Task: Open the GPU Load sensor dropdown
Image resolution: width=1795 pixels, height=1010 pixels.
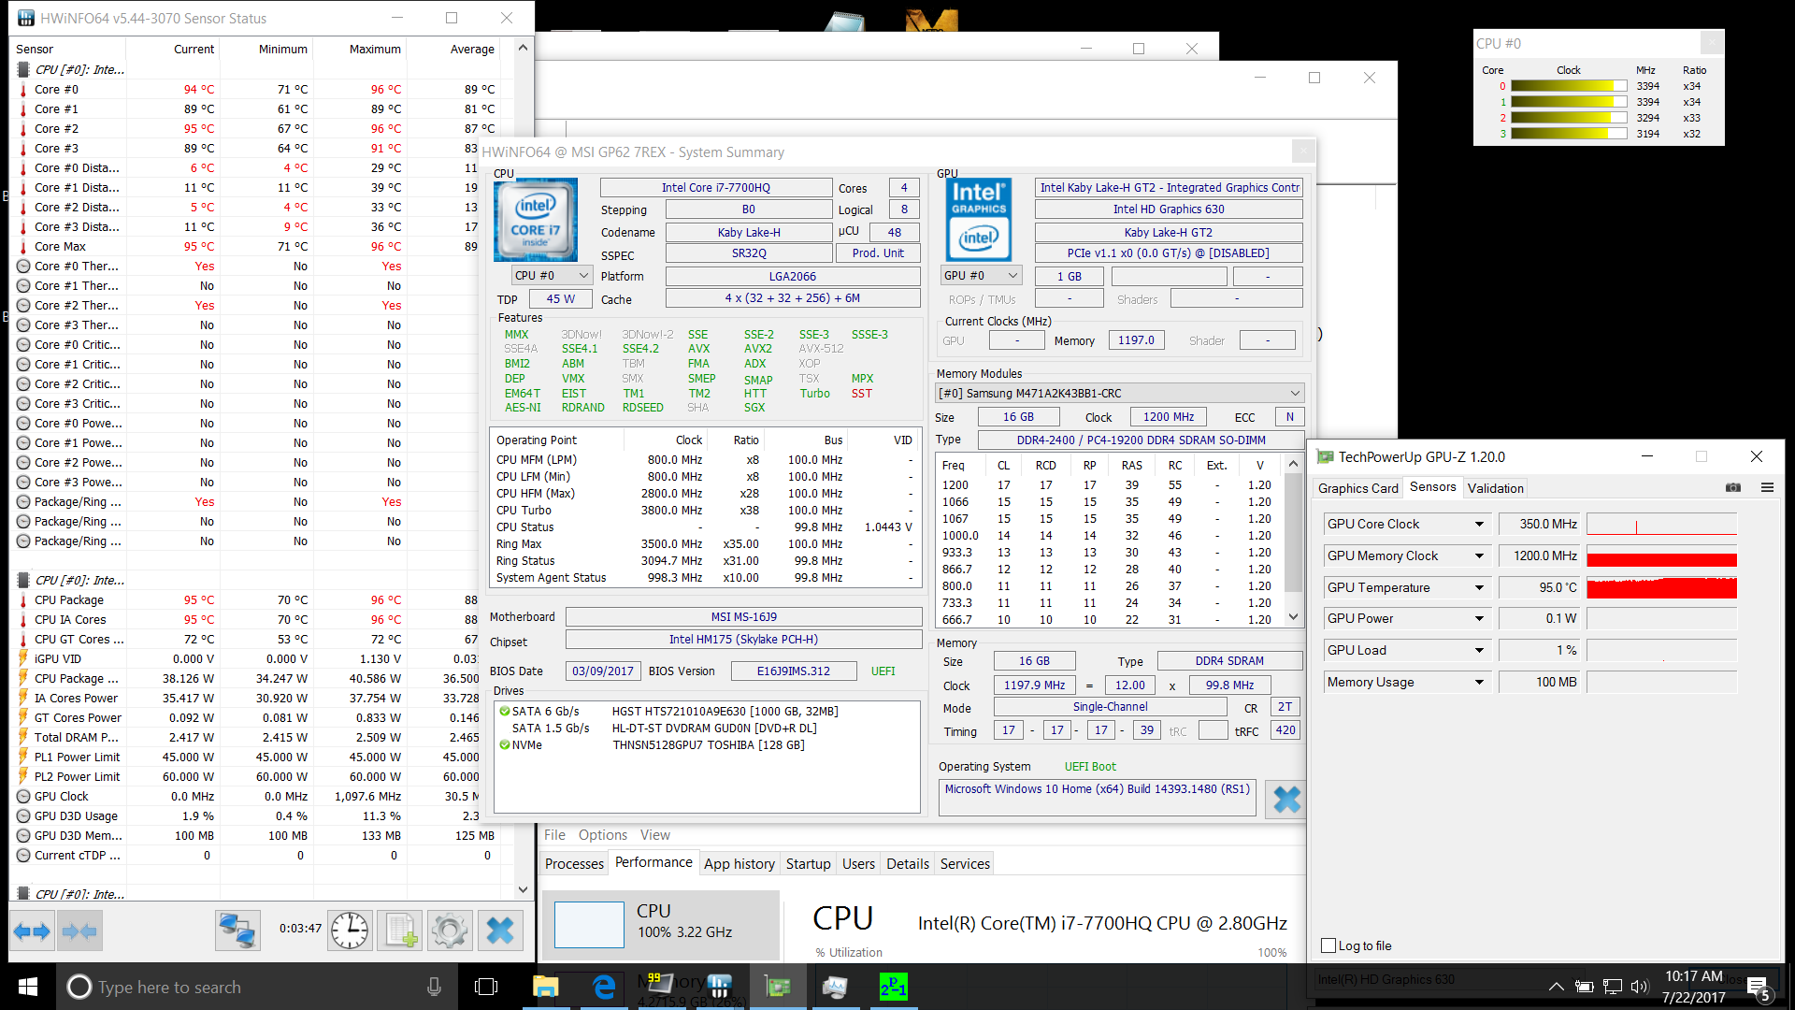Action: click(1479, 650)
